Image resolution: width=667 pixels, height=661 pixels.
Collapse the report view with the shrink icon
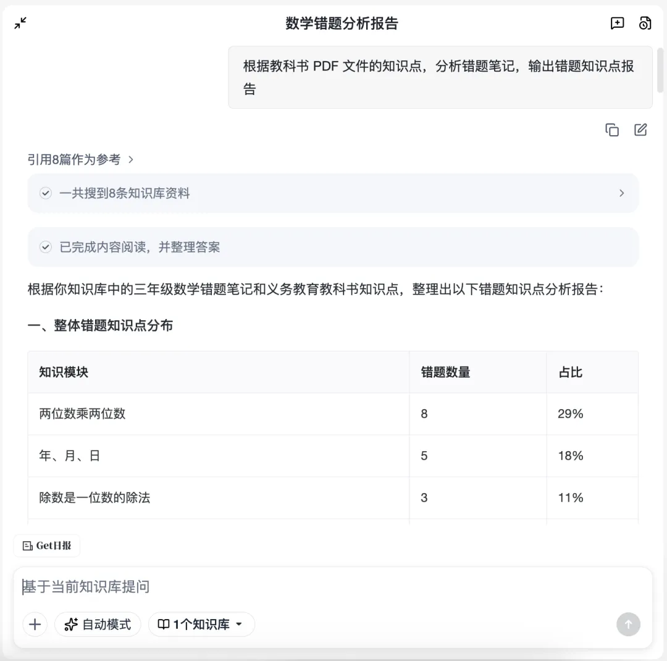[x=20, y=23]
